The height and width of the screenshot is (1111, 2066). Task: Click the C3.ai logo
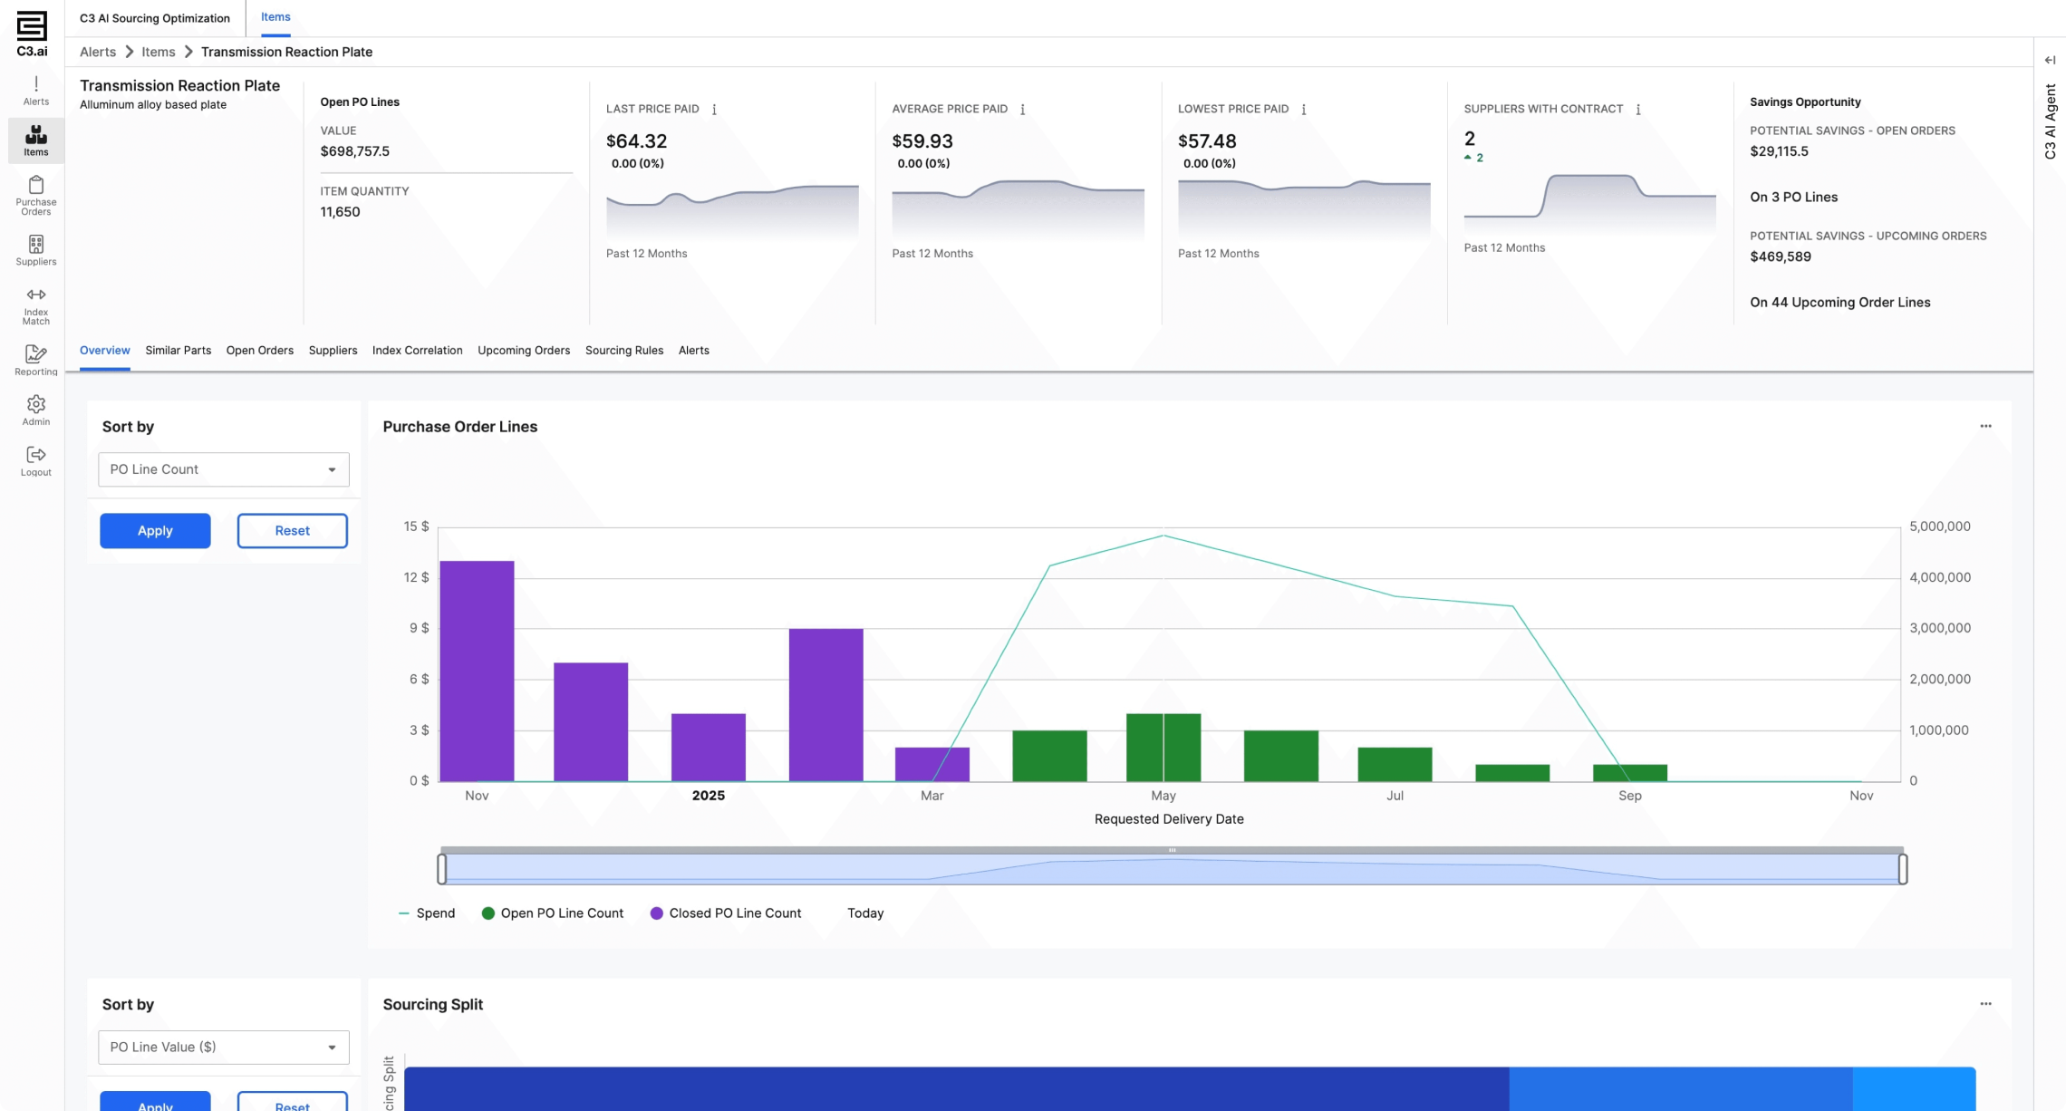tap(32, 34)
